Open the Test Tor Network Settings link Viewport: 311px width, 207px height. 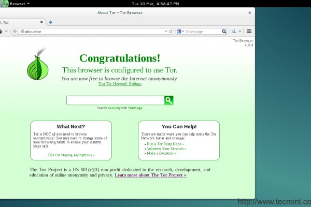pos(119,84)
